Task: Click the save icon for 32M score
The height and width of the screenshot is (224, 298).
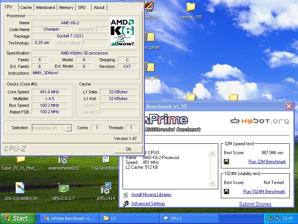Action: (226, 162)
